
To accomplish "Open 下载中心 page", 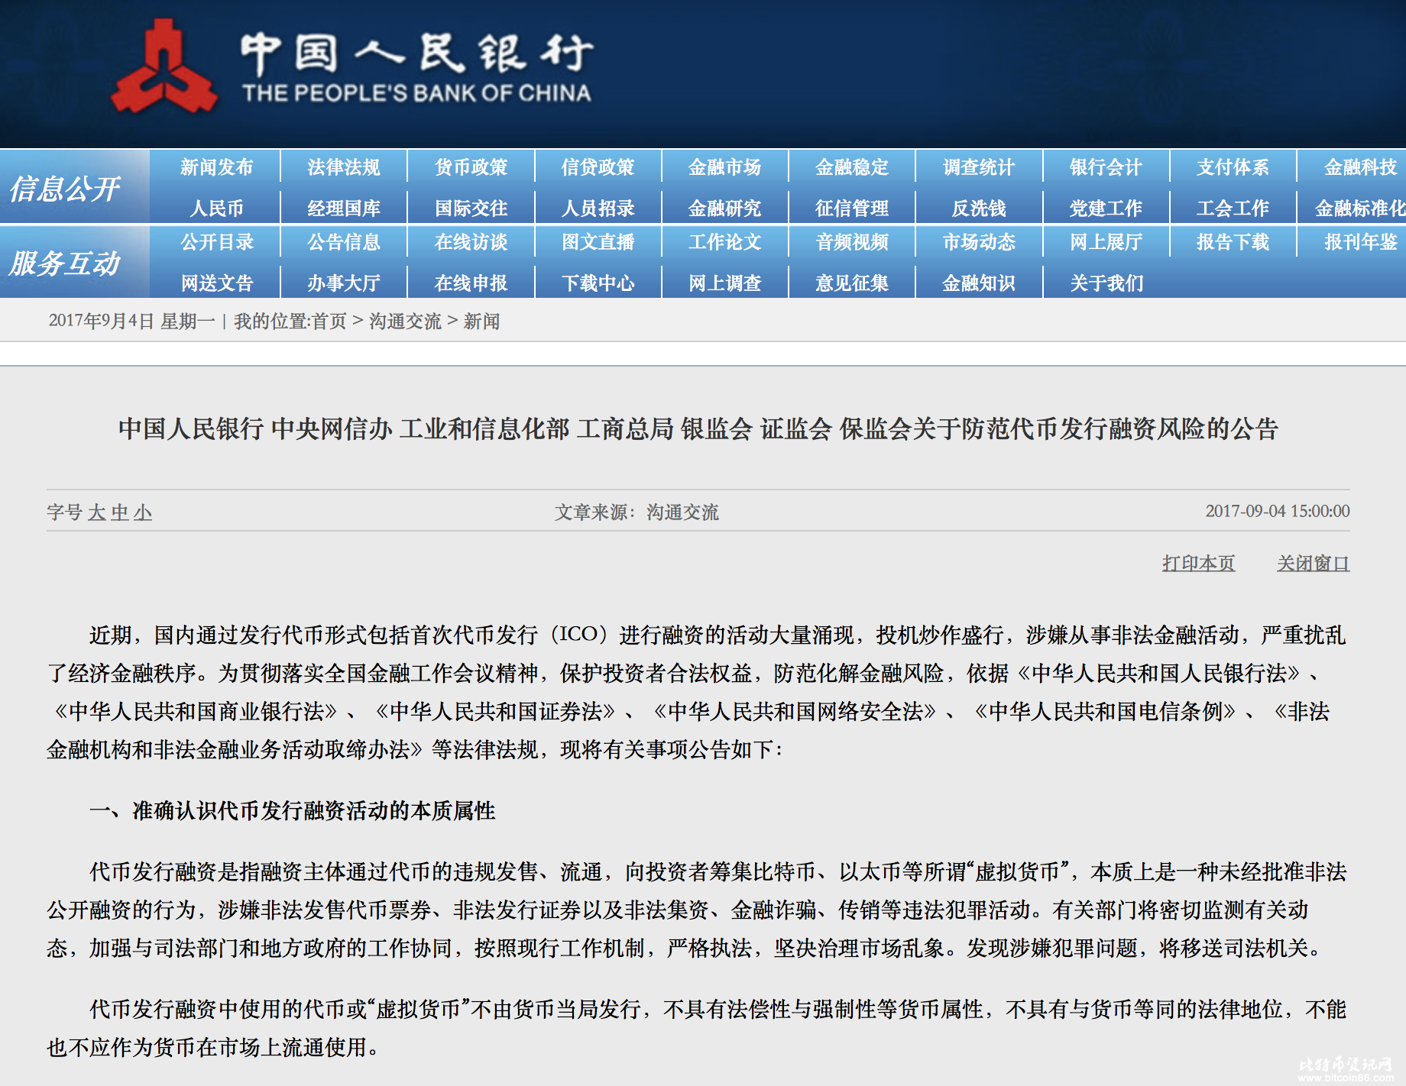I will [598, 283].
